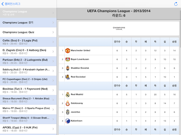The width and height of the screenshot is (181, 135).
Task: Select the Manchester United crest icon
Action: pos(68,51)
